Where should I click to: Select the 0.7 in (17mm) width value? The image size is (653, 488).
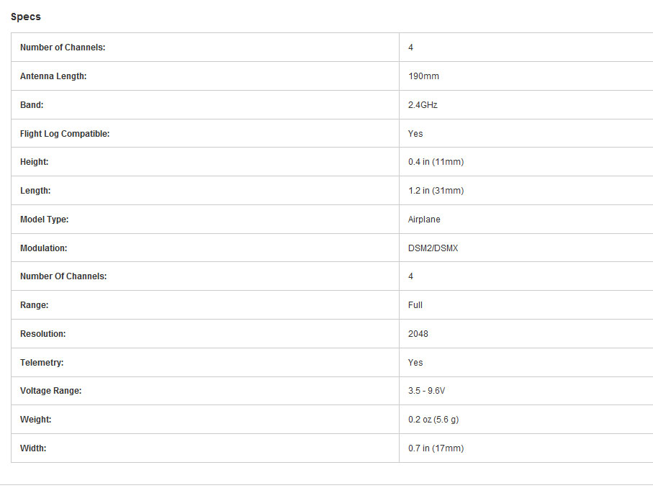[x=436, y=448]
